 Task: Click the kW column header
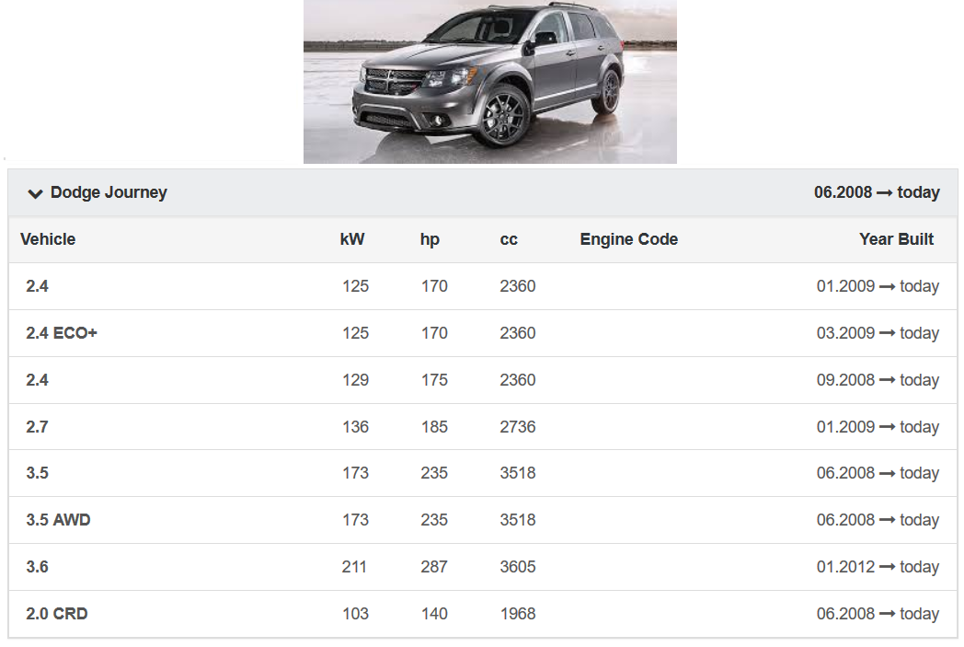[x=352, y=239]
